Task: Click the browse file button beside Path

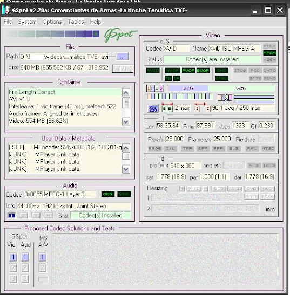Action: pos(122,56)
